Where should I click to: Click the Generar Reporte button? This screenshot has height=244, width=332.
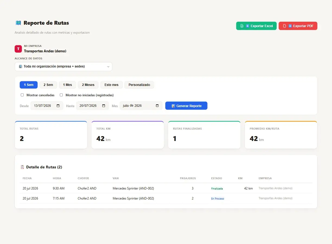pos(186,106)
